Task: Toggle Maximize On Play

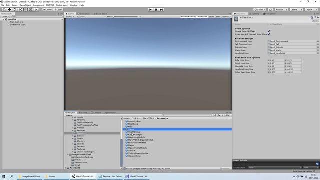Action: coord(188,16)
